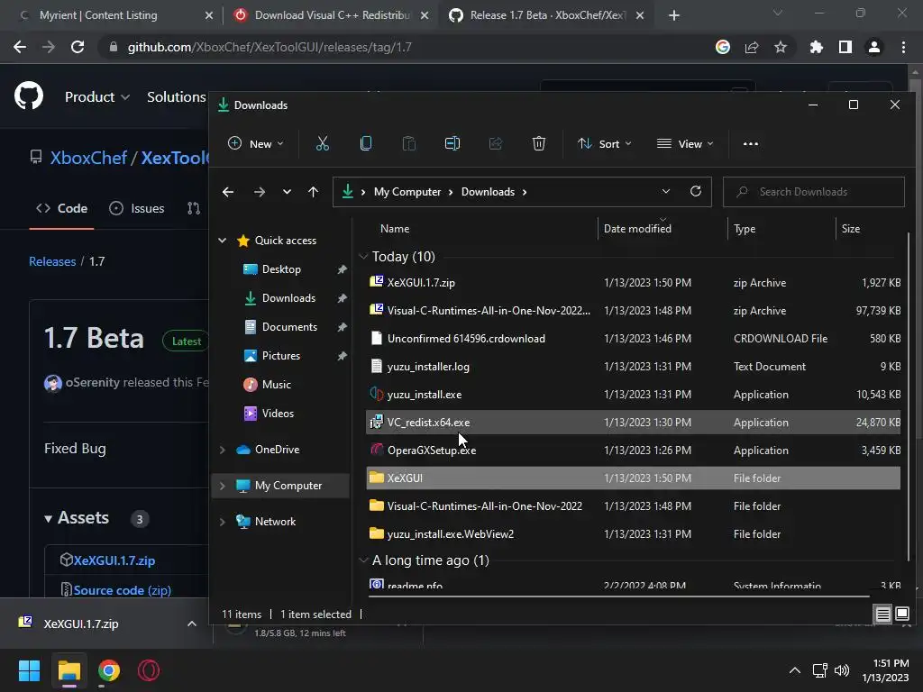Open Google Chrome from the taskbar
Image resolution: width=923 pixels, height=692 pixels.
tap(109, 670)
